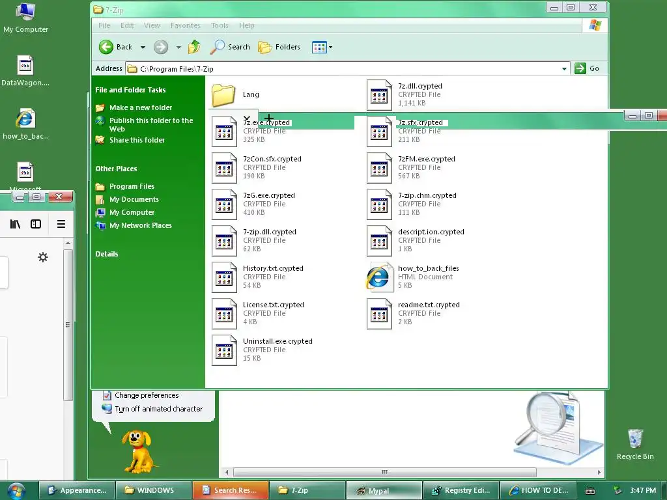Click Share this folder link

(x=137, y=140)
